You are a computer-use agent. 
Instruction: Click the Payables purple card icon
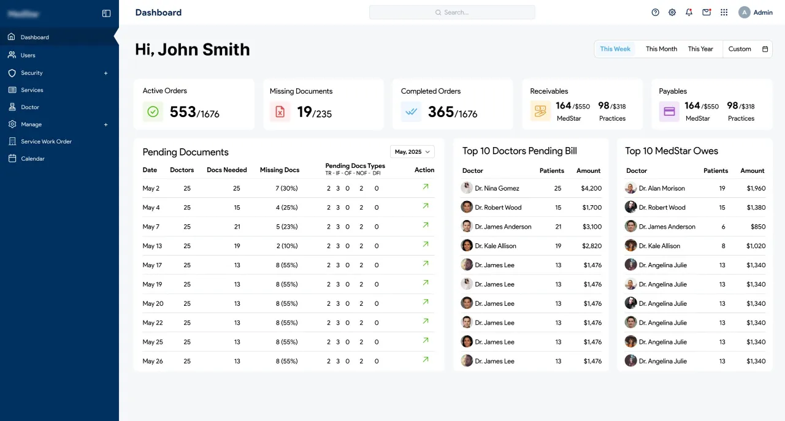pyautogui.click(x=669, y=112)
